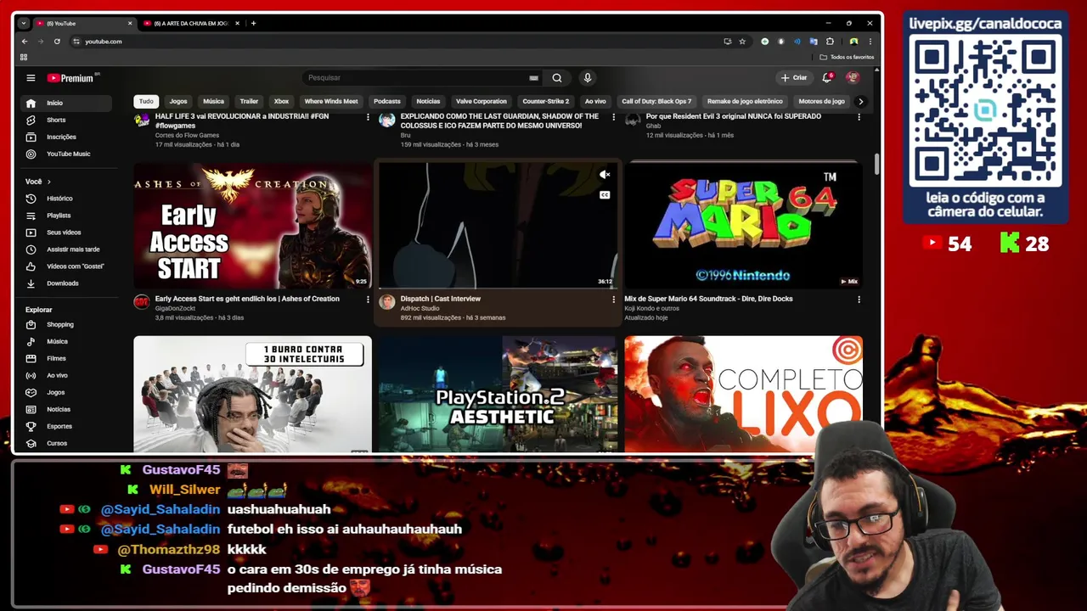Viewport: 1087px width, 611px height.
Task: Open the GigaDonZockt channel link
Action: (175, 308)
